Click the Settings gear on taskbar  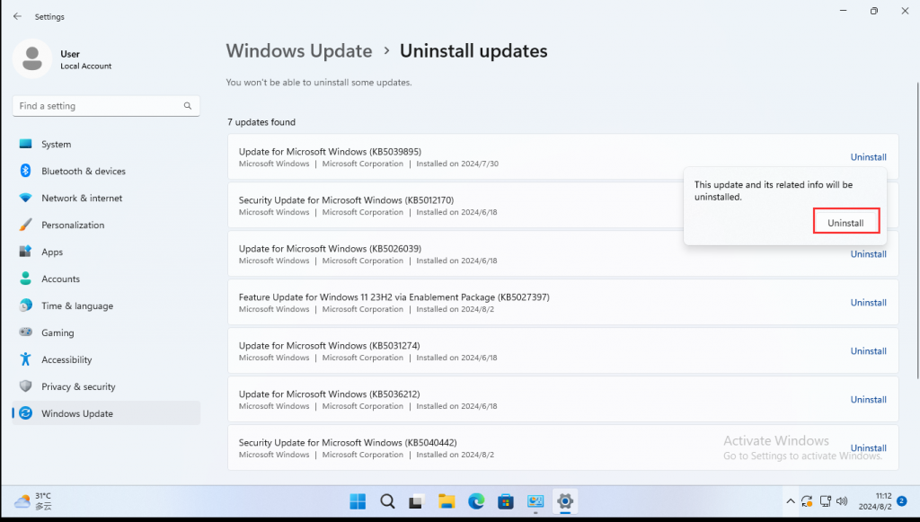(565, 501)
